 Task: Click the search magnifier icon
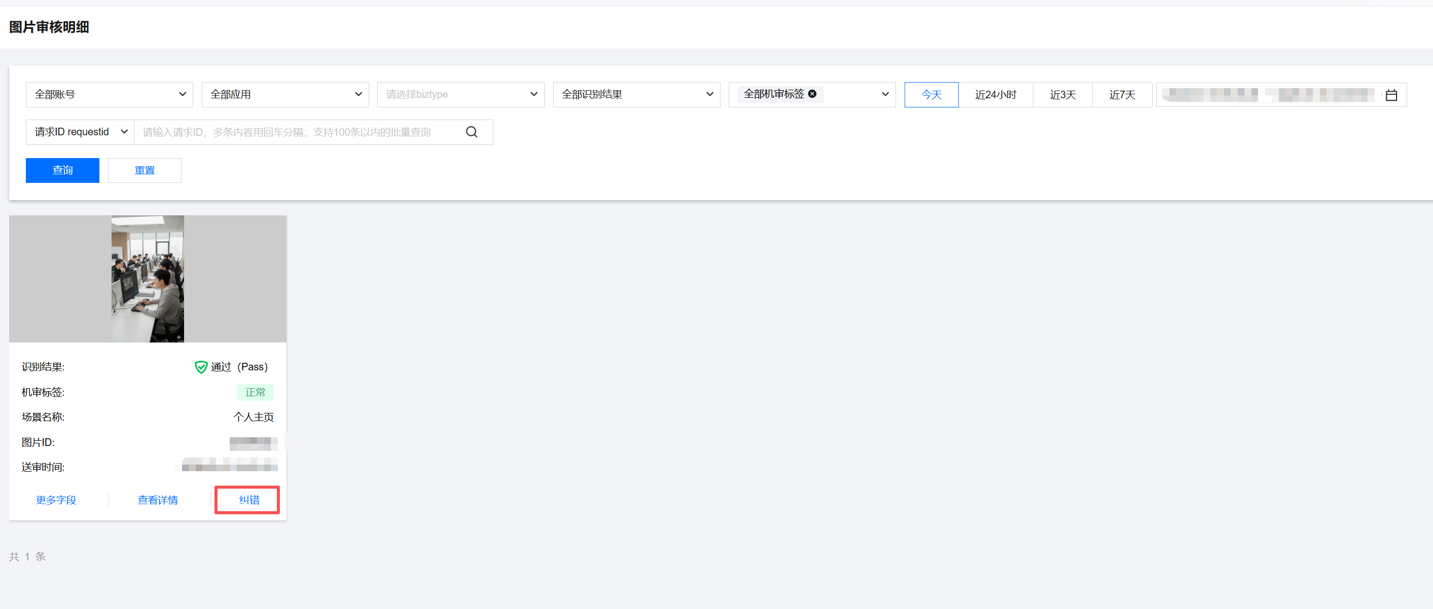pos(471,132)
